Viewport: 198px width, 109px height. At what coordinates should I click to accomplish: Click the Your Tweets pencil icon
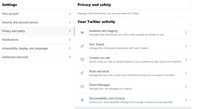(x=82, y=46)
